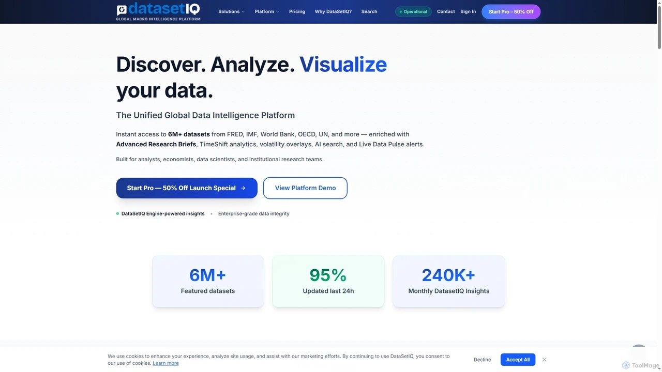Click the 'Enterprise-grade data integrity' text

coord(254,213)
